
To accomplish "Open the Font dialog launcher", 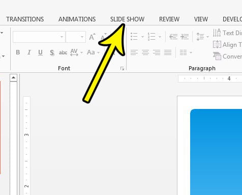I will 122,68.
